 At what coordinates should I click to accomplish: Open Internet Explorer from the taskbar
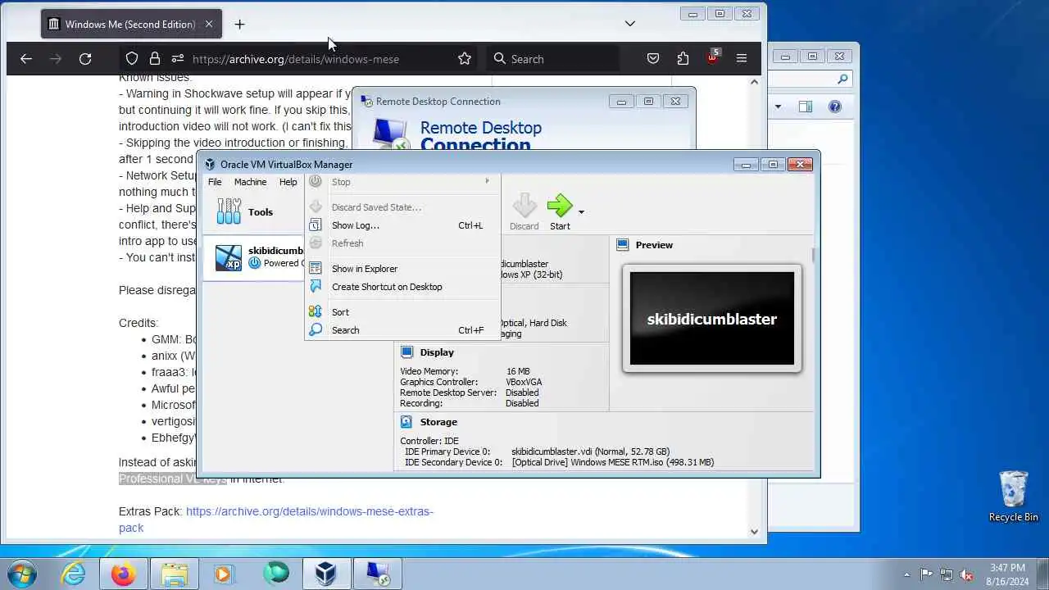[74, 574]
